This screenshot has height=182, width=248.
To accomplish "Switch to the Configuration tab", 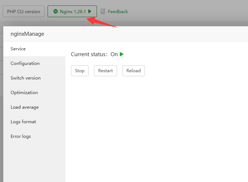I will tap(25, 63).
